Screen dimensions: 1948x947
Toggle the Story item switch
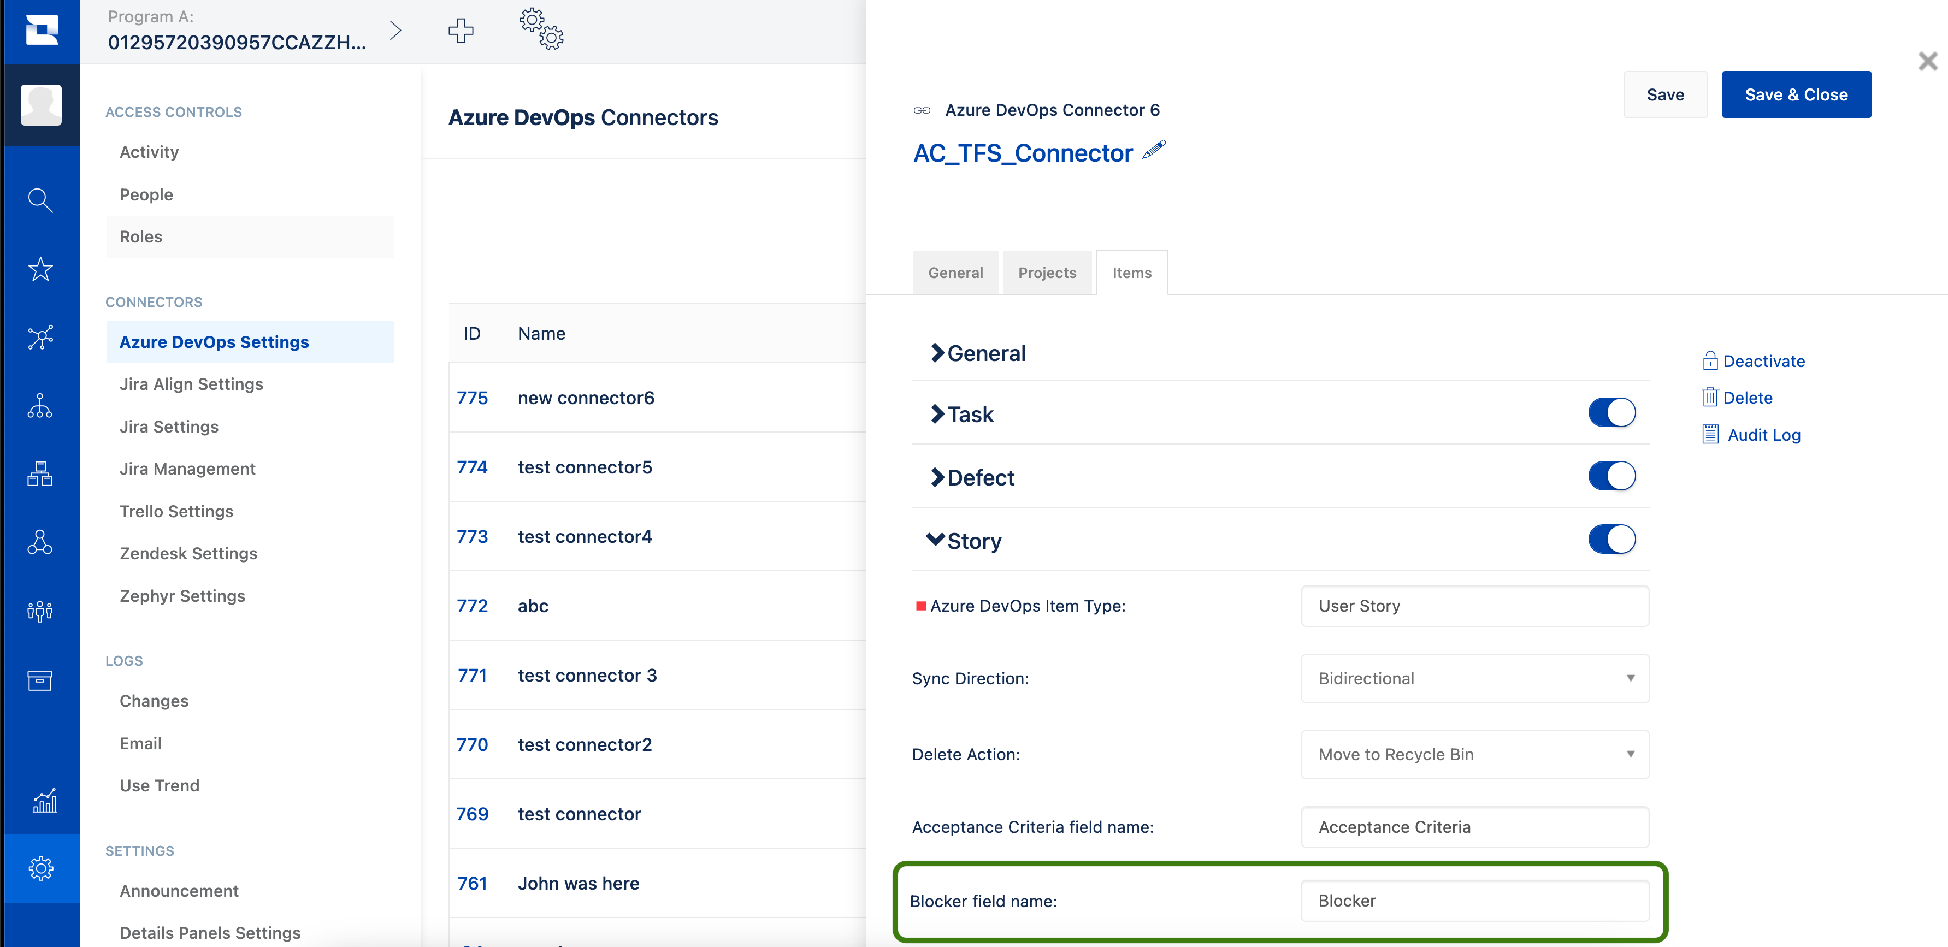[x=1611, y=540]
